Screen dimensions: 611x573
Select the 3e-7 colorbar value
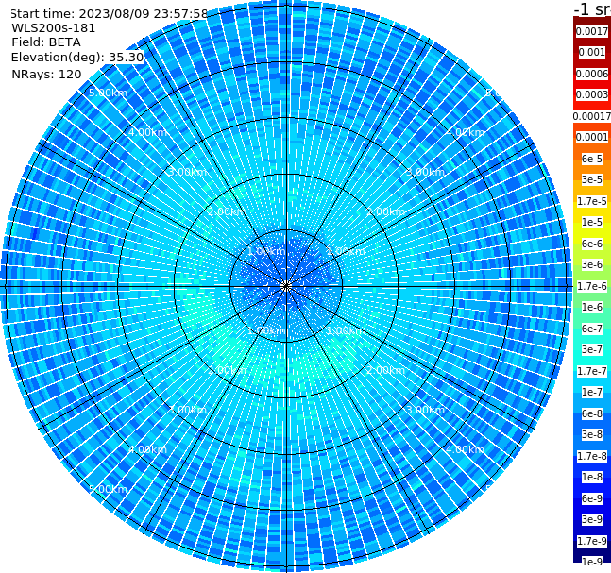tap(592, 349)
